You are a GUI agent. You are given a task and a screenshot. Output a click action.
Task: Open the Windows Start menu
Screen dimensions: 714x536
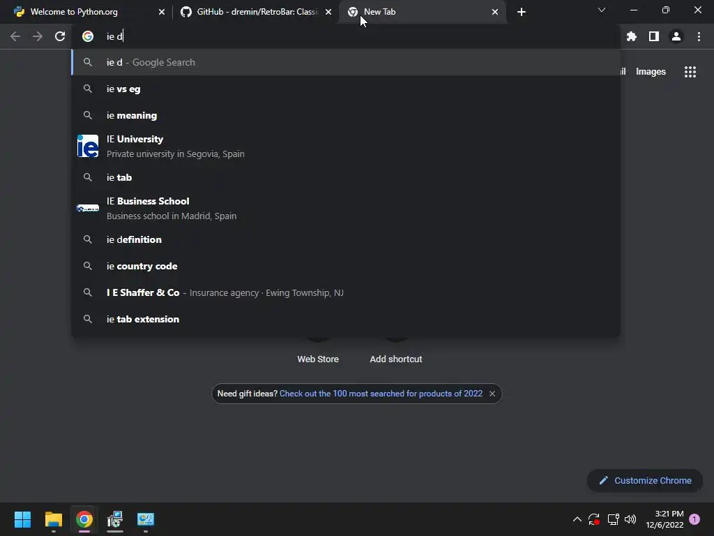click(22, 519)
